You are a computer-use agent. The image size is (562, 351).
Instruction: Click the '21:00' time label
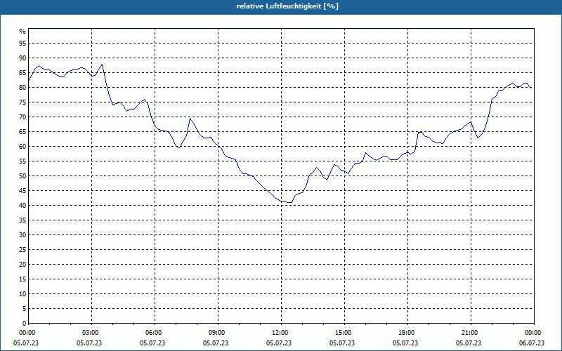point(471,333)
